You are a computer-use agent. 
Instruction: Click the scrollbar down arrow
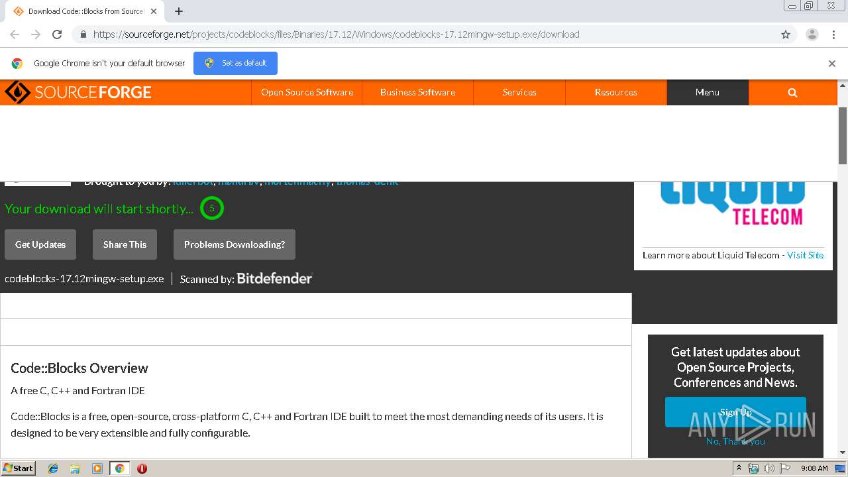coord(843,453)
